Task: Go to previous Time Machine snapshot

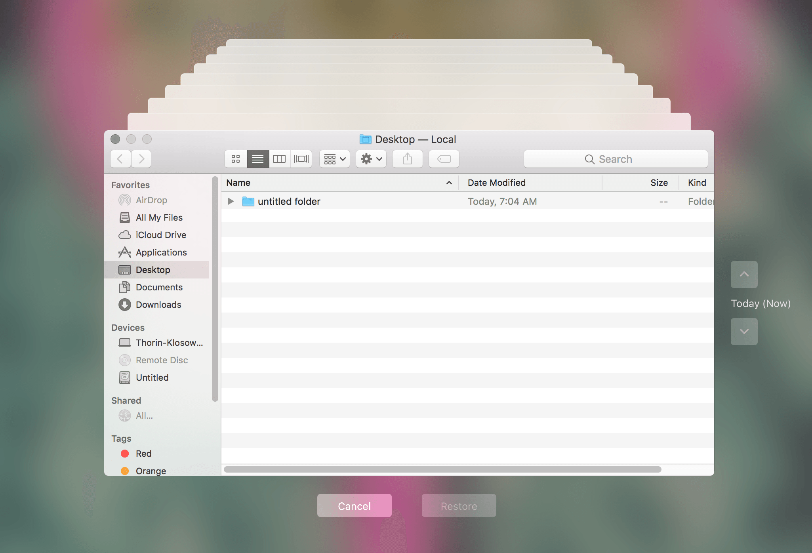Action: pos(744,274)
